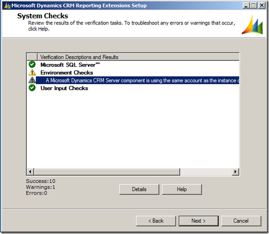Select the Environment Checks row
Screen dimensions: 269x234
[x=133, y=73]
